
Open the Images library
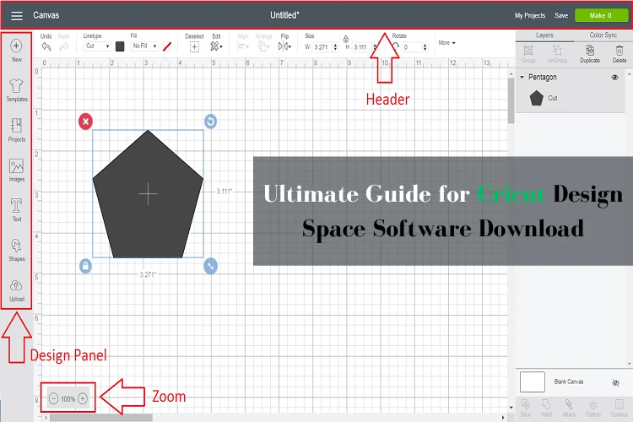pos(16,167)
